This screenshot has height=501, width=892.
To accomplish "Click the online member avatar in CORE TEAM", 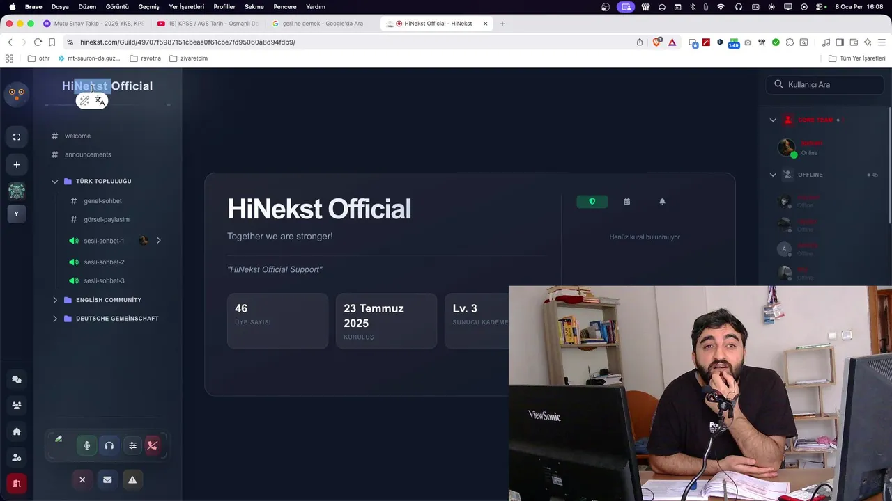I will click(x=787, y=148).
